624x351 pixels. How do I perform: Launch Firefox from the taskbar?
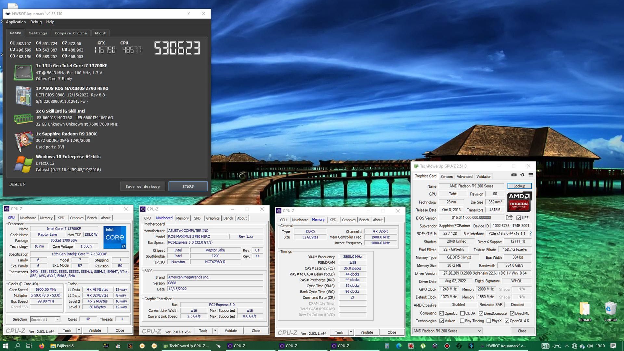point(42,346)
